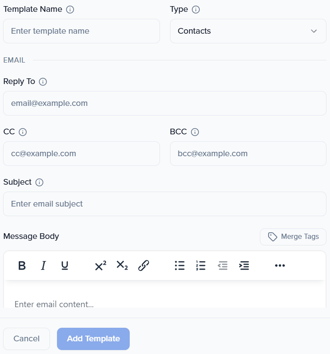Apply superscript formatting
Image resolution: width=330 pixels, height=354 pixels.
(x=100, y=265)
